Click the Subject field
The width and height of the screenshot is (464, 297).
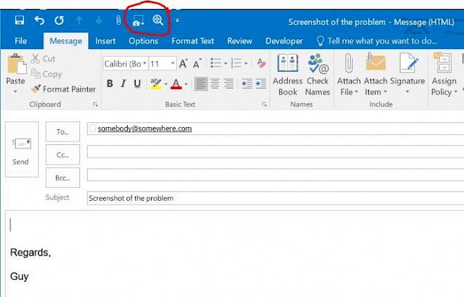coord(275,198)
